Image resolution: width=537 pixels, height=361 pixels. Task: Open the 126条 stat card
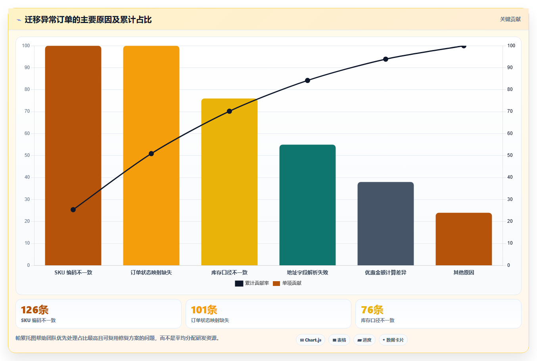(98, 314)
